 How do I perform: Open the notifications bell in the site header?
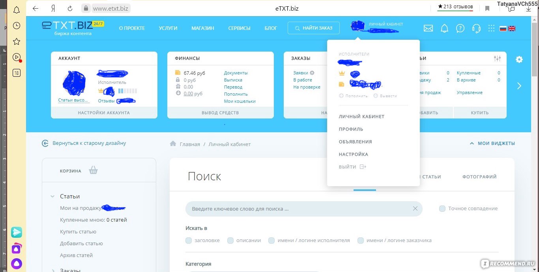(445, 28)
